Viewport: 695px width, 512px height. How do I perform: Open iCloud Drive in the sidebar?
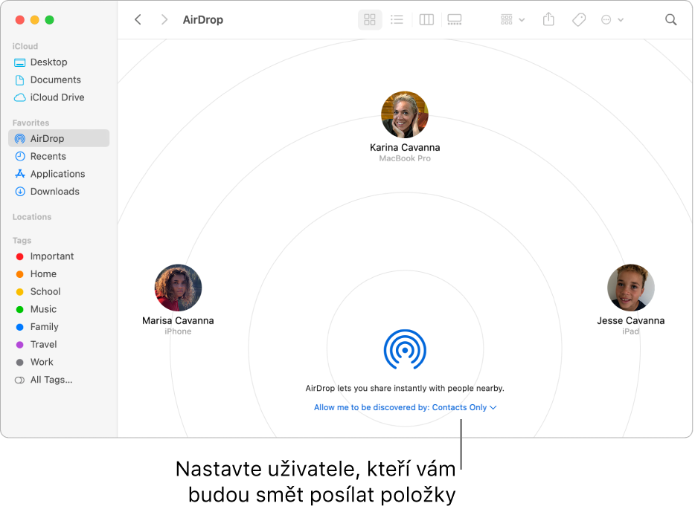pyautogui.click(x=59, y=97)
